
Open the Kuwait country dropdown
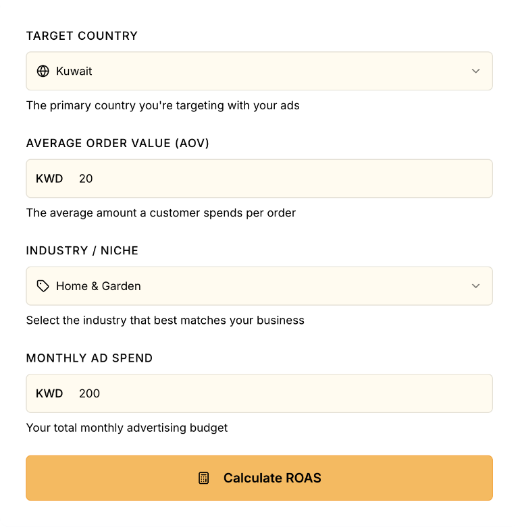tap(259, 71)
